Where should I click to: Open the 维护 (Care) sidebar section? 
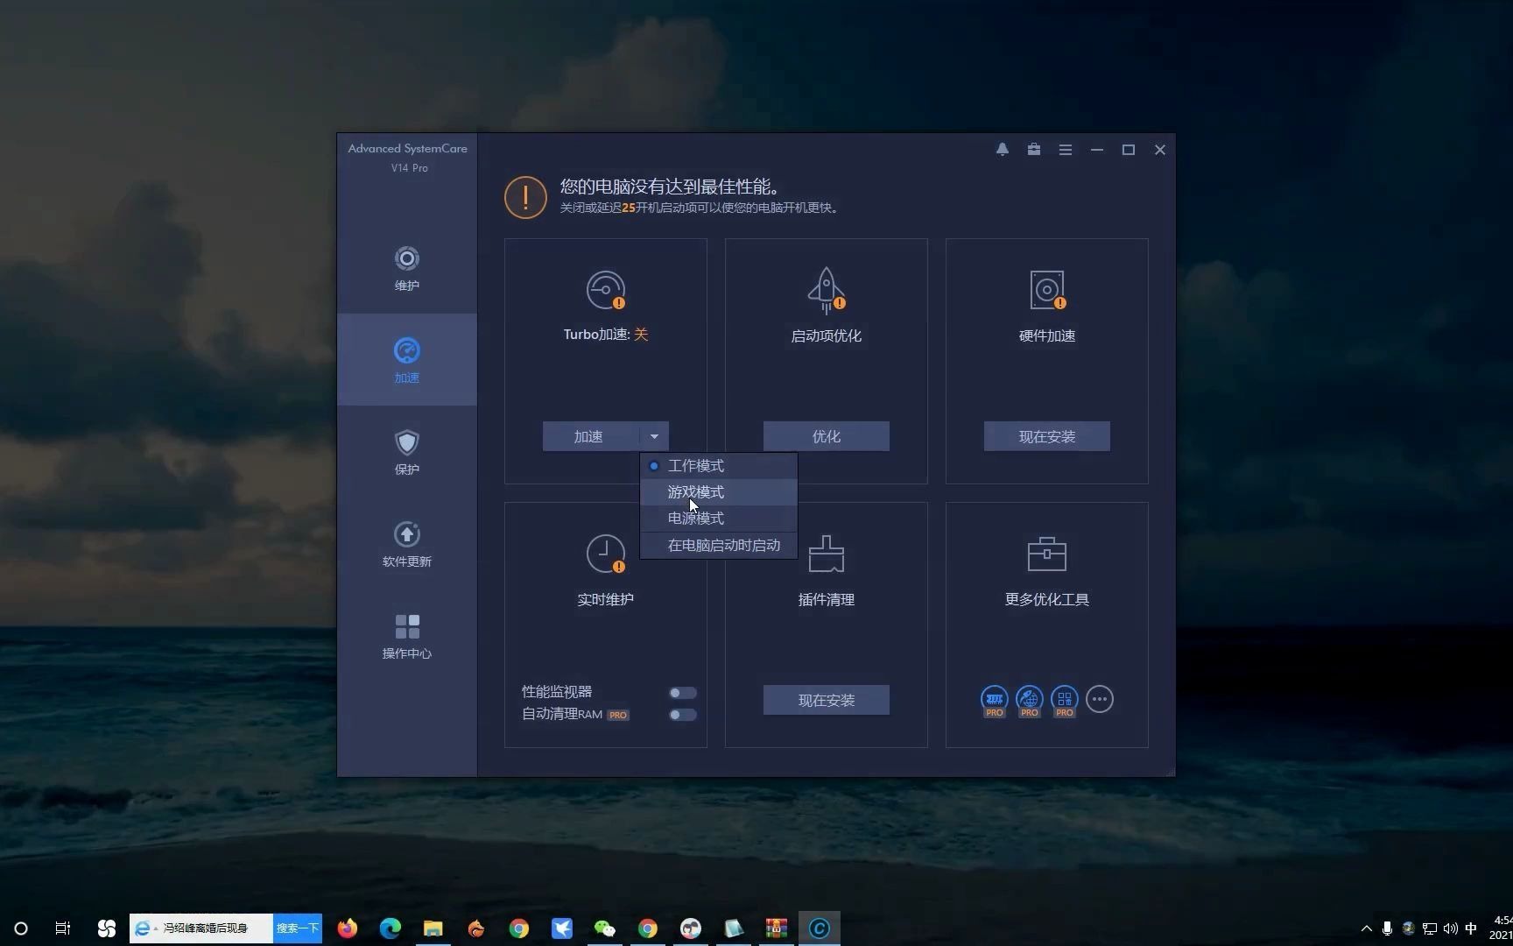406,268
